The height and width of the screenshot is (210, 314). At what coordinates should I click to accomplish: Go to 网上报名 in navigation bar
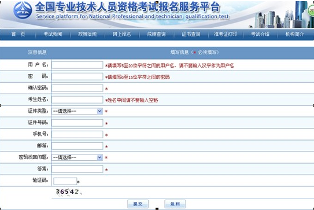click(x=122, y=34)
